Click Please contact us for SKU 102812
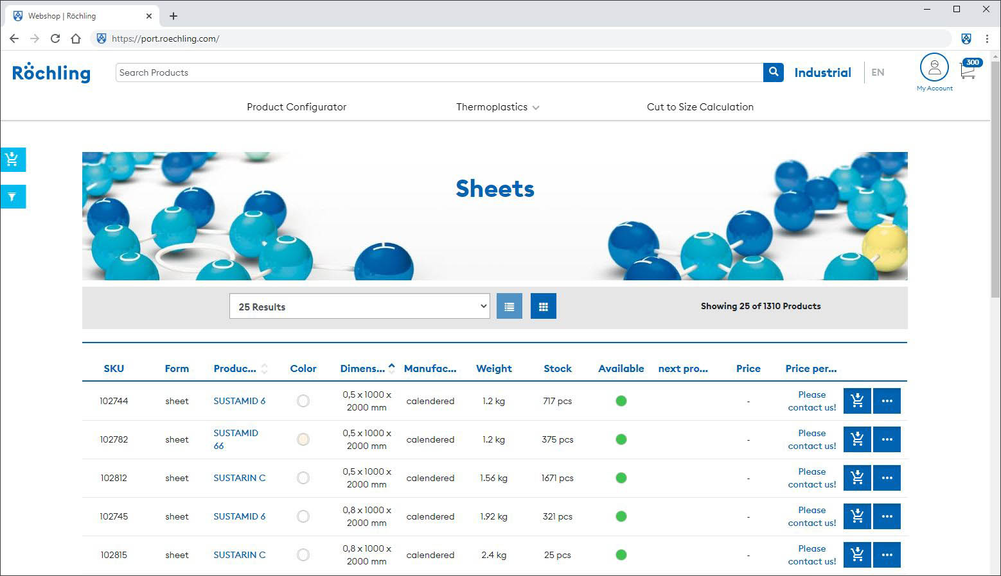Viewport: 1001px width, 576px height. point(812,478)
